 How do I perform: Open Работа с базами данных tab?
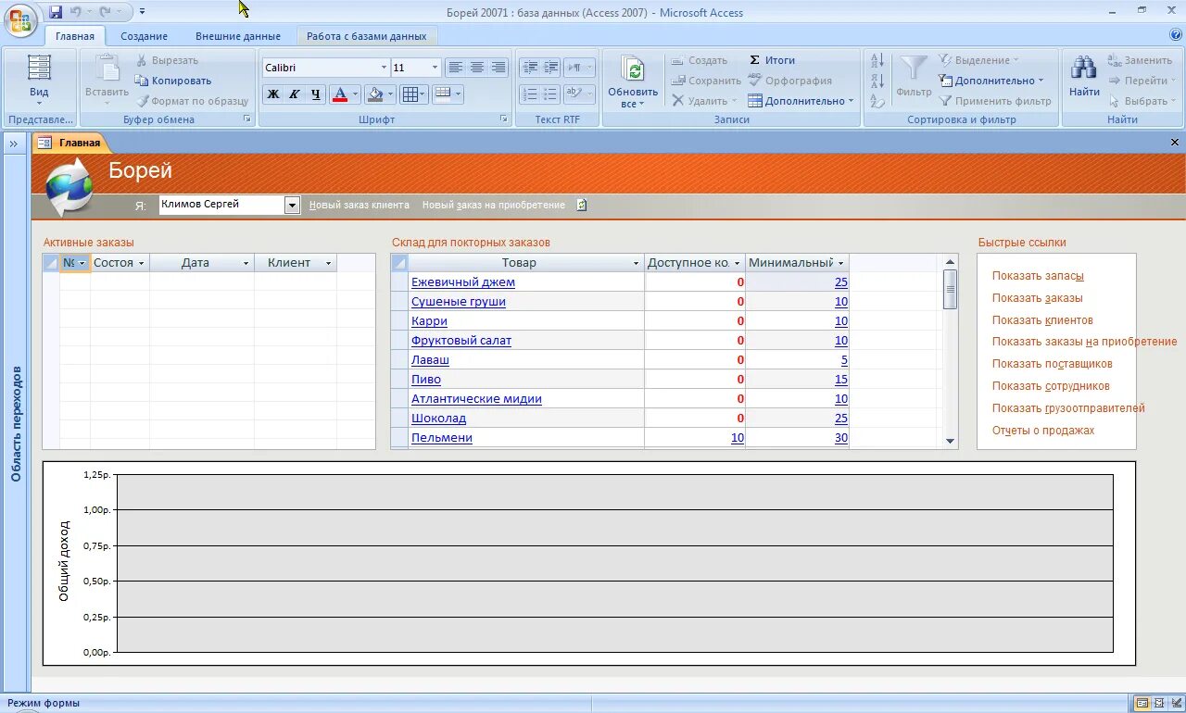click(x=367, y=36)
